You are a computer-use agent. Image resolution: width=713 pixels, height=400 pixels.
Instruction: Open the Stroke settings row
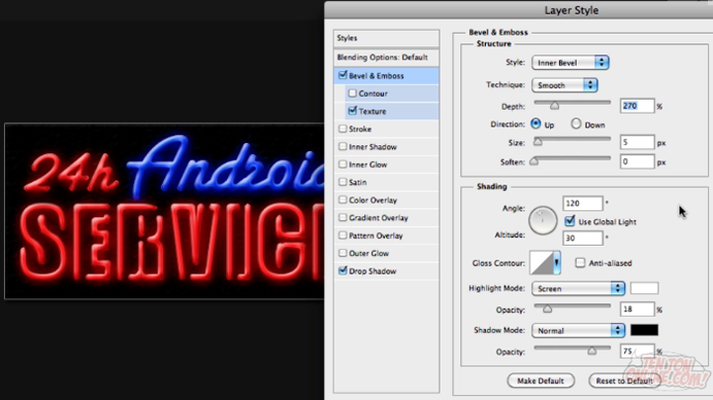386,129
